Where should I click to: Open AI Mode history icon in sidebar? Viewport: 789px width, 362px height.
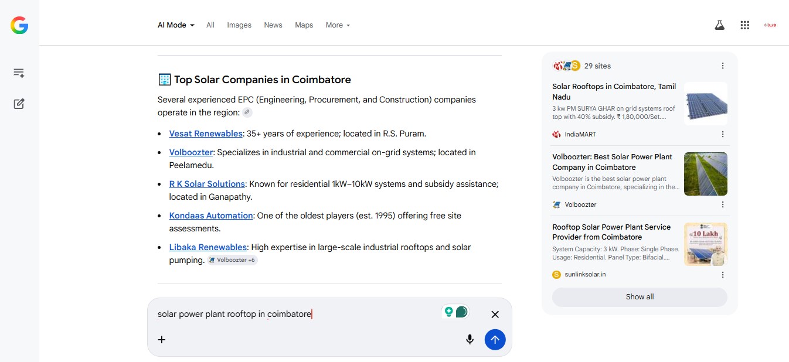tap(19, 73)
